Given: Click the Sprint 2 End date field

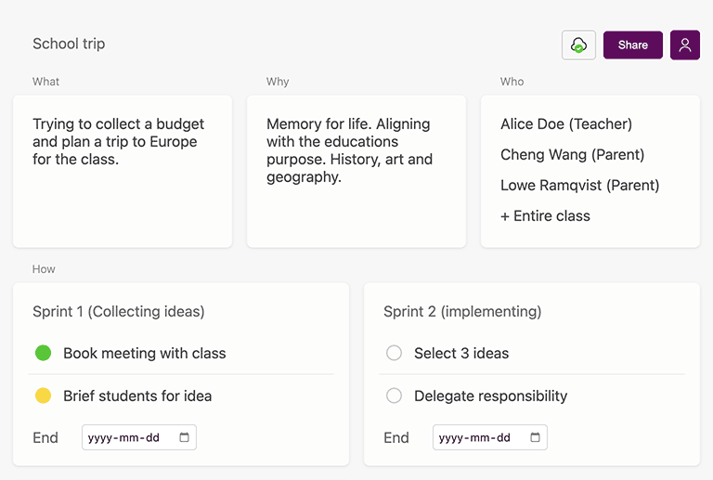Looking at the screenshot, I should (490, 437).
